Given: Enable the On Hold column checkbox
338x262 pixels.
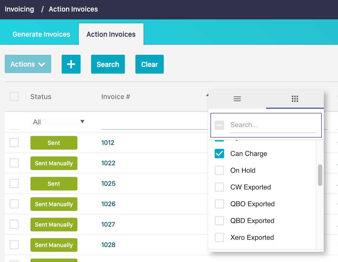Looking at the screenshot, I should (x=219, y=170).
